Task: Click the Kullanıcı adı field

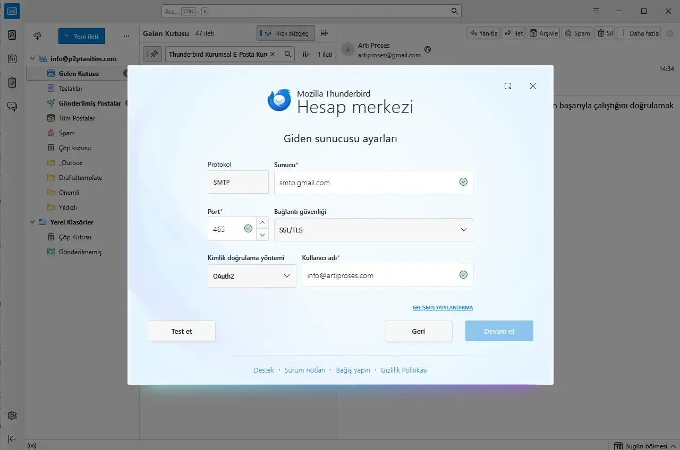Action: click(x=387, y=275)
